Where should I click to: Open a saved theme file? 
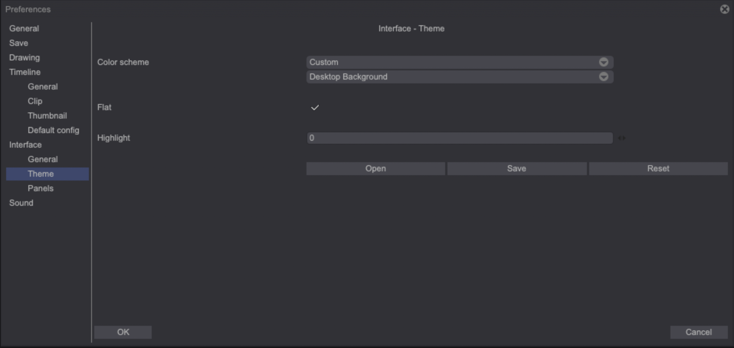click(375, 168)
